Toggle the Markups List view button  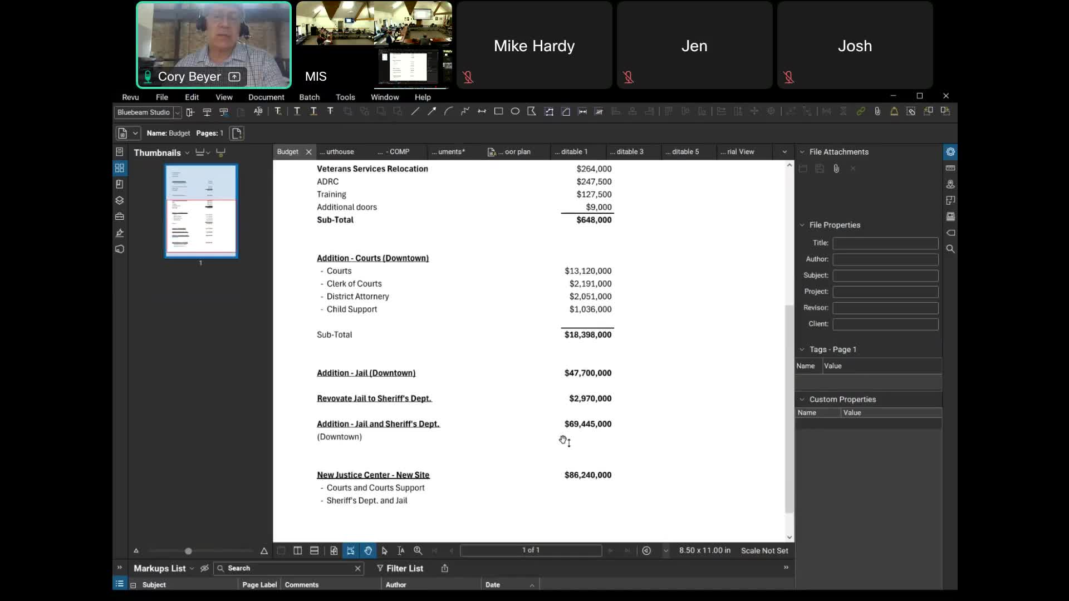[119, 584]
